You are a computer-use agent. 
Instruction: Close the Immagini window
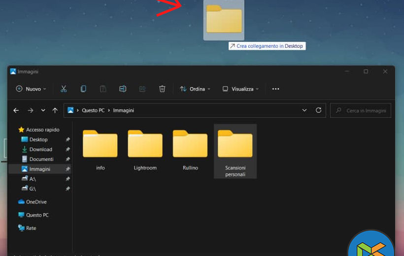(385, 71)
